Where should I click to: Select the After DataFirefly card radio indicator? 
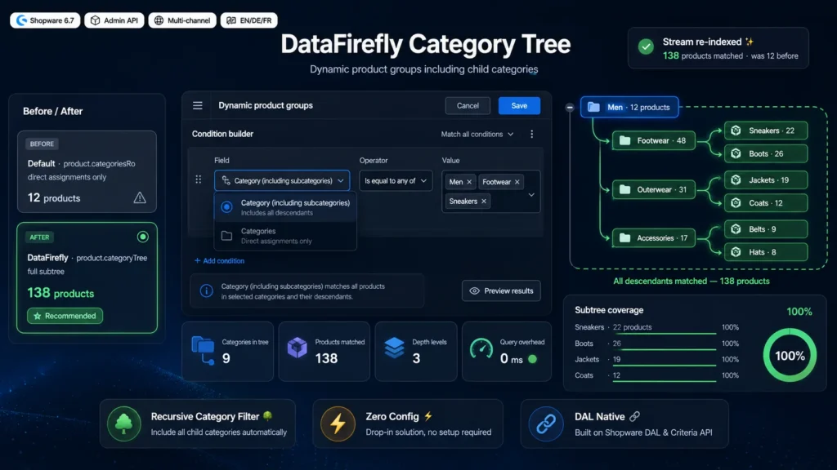pyautogui.click(x=142, y=237)
